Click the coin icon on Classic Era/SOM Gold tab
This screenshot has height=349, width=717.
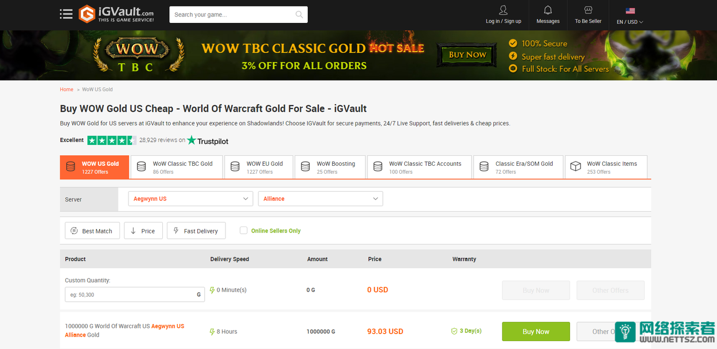click(484, 167)
